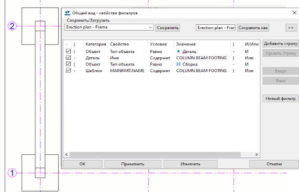Click the Категория column header
Image resolution: width=299 pixels, height=192 pixels.
pyautogui.click(x=96, y=43)
